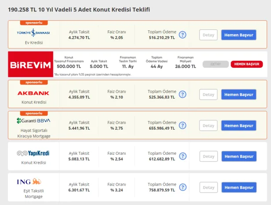Select Birevim 26.000 TL financing cost
The width and height of the screenshot is (271, 205).
[186, 66]
